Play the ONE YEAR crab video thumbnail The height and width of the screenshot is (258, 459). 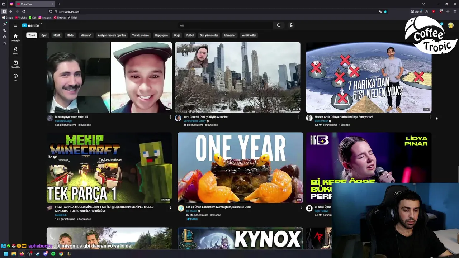coord(240,168)
